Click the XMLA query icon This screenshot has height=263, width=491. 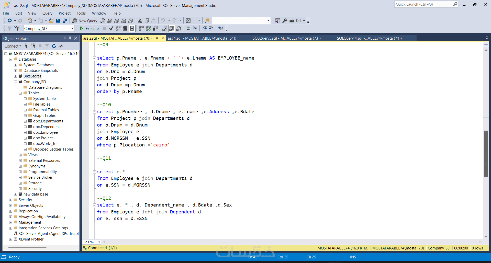(x=124, y=21)
